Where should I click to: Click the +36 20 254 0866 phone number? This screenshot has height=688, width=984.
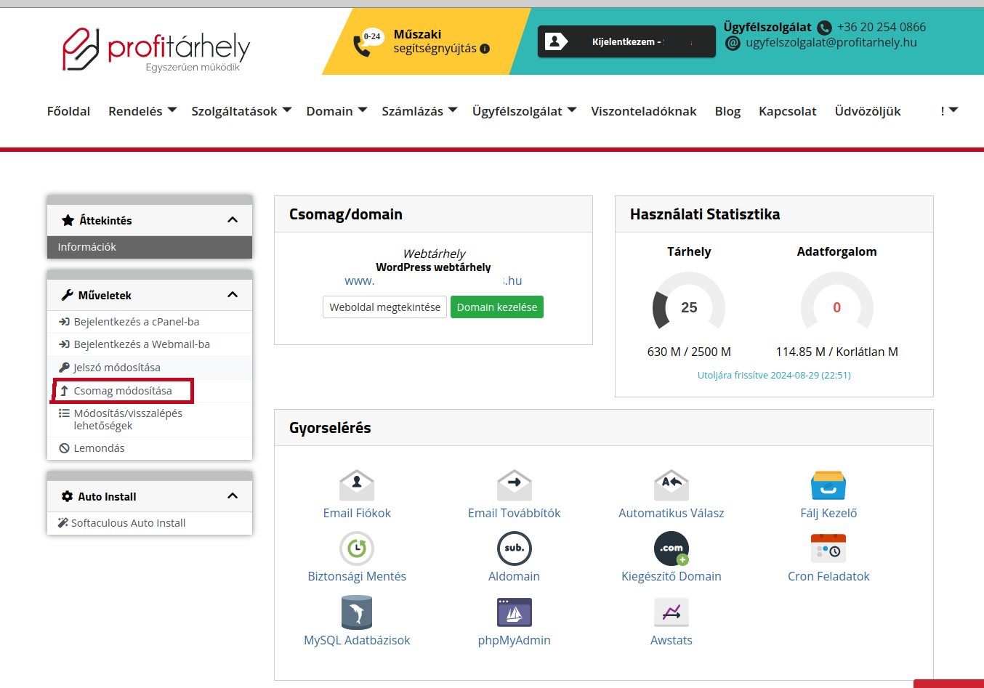[x=882, y=27]
